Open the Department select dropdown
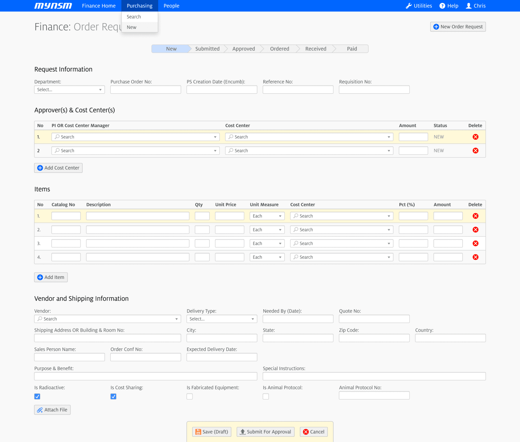This screenshot has width=520, height=442. point(69,90)
